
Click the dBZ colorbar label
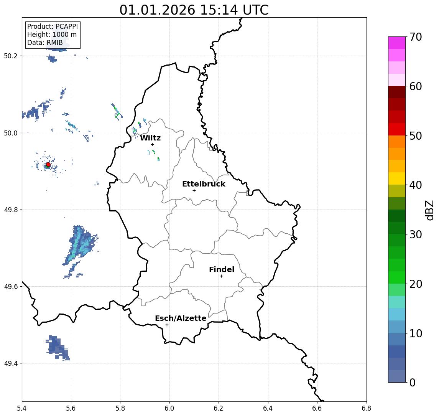[430, 210]
